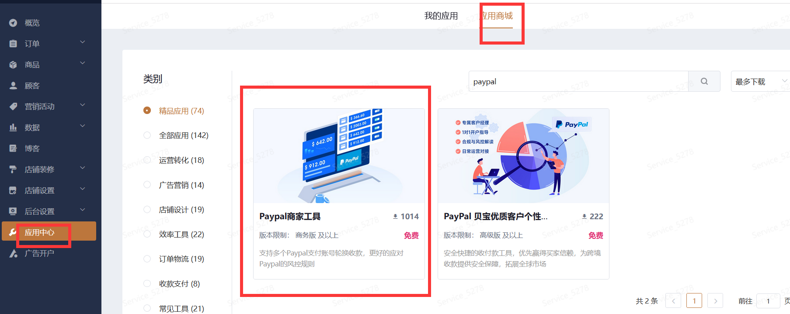Viewport: 790px width, 314px height.
Task: Click the 广告开户 icon in sidebar
Action: point(13,253)
